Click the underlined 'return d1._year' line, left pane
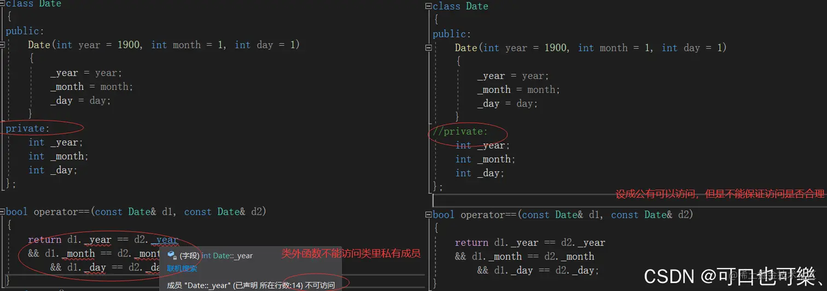827x291 pixels. (x=103, y=240)
